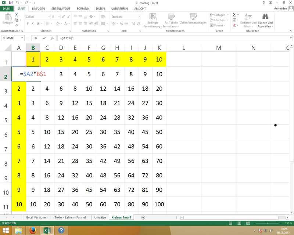The height and width of the screenshot is (235, 294).
Task: Switch to the SEITENLAYOUT ribbon tab
Action: 61,8
